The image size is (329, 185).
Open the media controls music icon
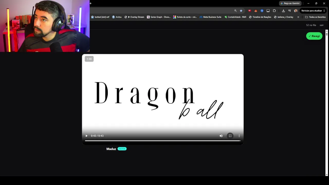(x=289, y=11)
